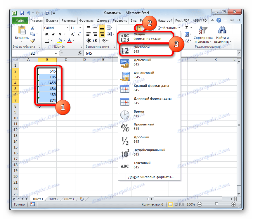The height and width of the screenshot is (219, 253).
Task: Toggle center text horizontally
Action: tap(95, 34)
